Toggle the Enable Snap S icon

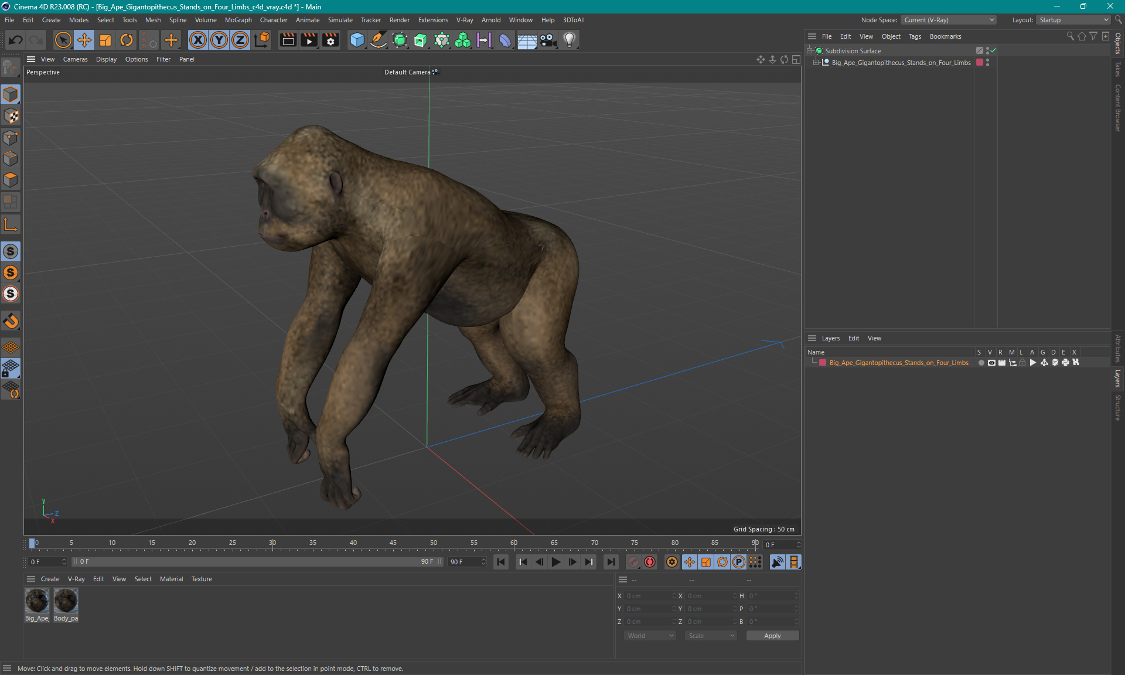11,251
